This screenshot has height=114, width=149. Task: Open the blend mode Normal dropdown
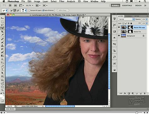[x=126, y=19]
